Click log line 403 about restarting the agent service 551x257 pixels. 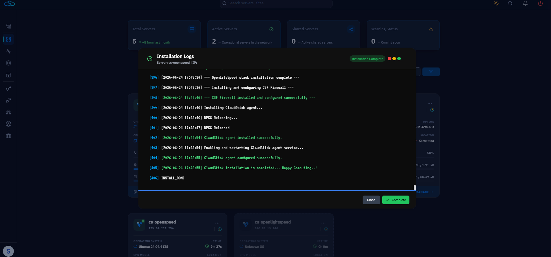tap(226, 148)
